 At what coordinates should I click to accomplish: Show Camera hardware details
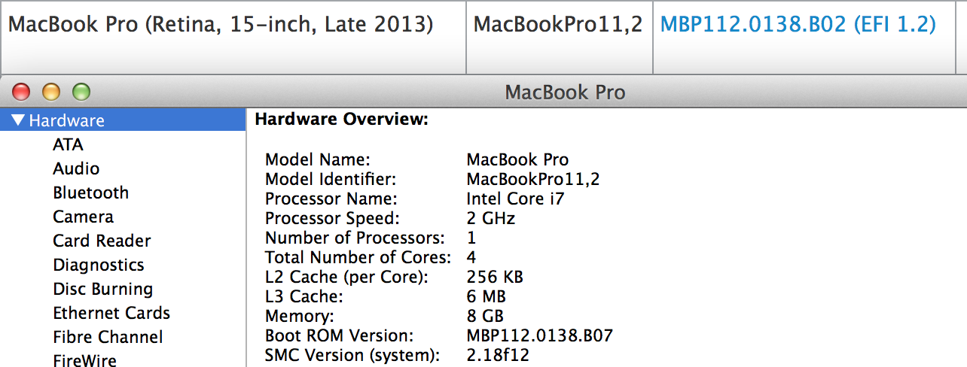pyautogui.click(x=83, y=217)
